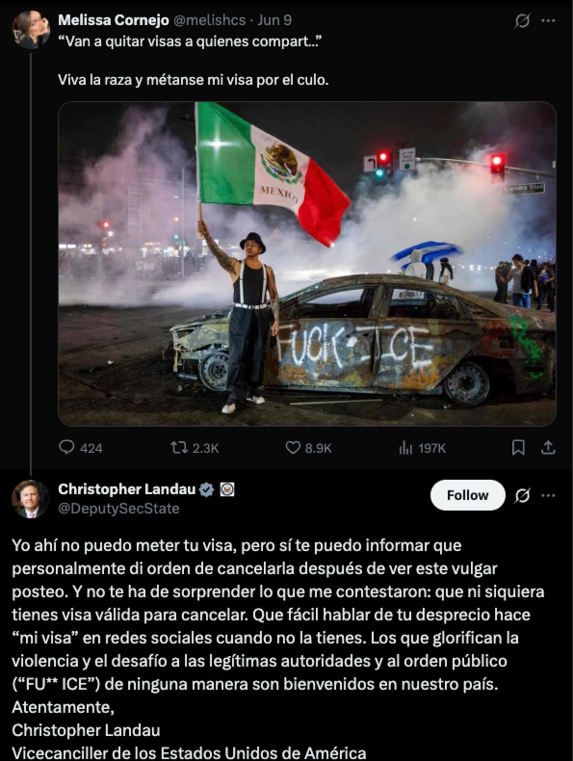Bookmark Melissa Cornejo's tweet
The height and width of the screenshot is (761, 573).
point(518,448)
